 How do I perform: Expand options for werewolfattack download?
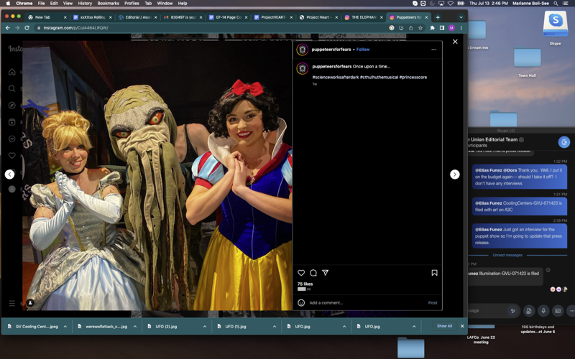tap(135, 327)
